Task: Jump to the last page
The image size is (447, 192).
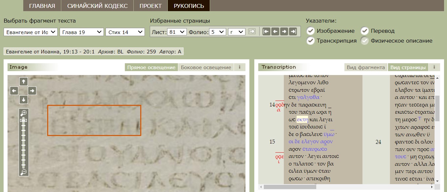Action: [293, 31]
